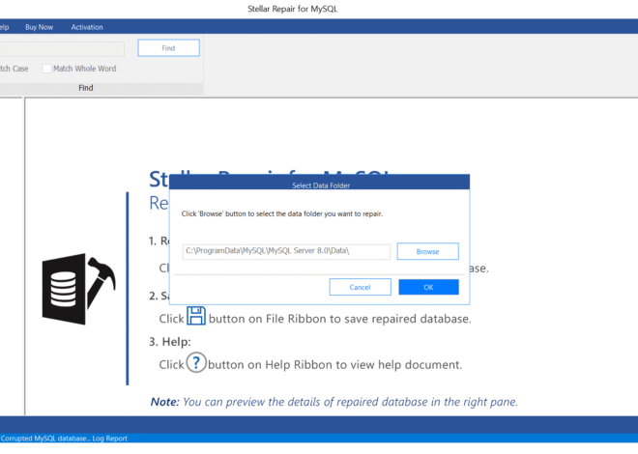
Task: Click the Find button in the ribbon
Action: (x=168, y=48)
